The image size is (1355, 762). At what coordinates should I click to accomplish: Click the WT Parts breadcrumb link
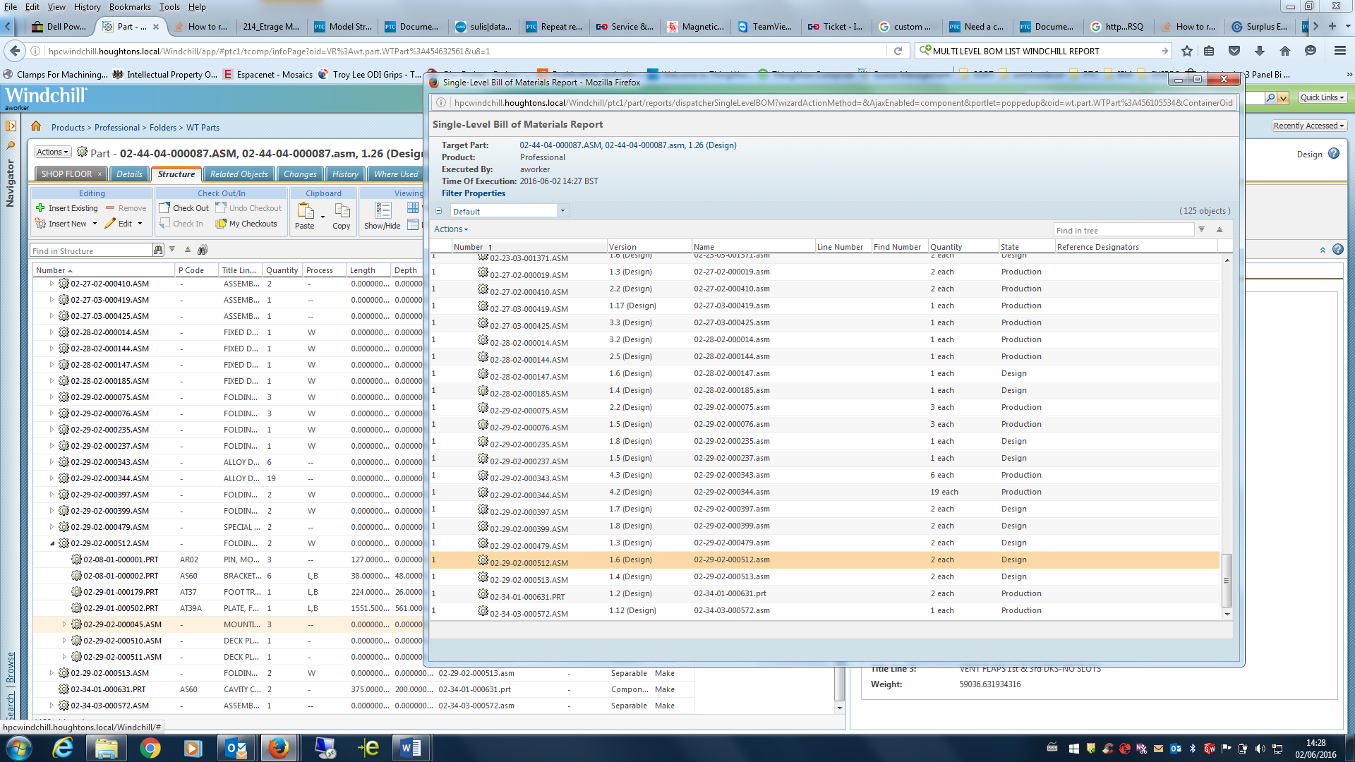point(203,128)
